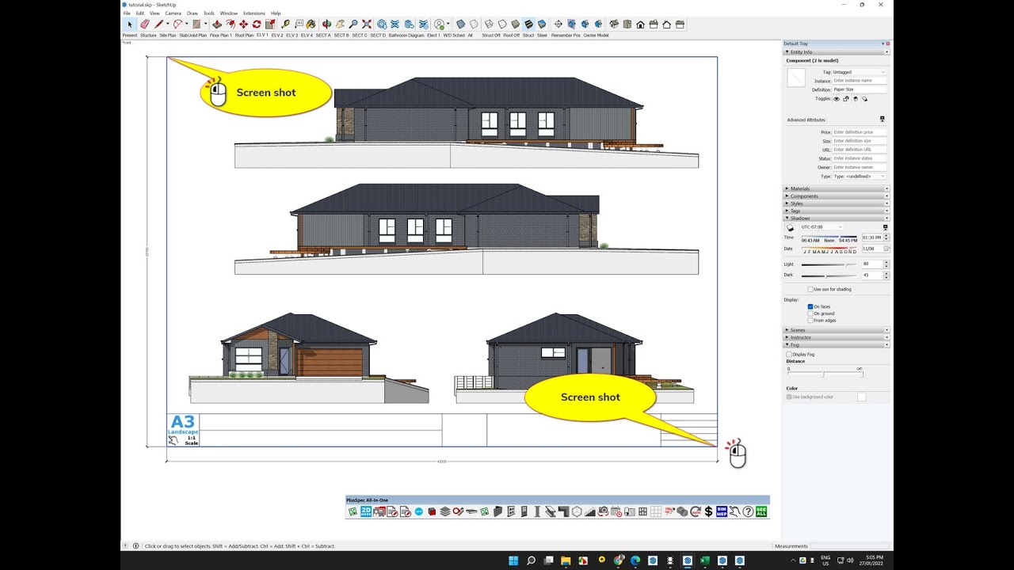Uncheck On faces display option
The width and height of the screenshot is (1014, 570).
pyautogui.click(x=810, y=306)
